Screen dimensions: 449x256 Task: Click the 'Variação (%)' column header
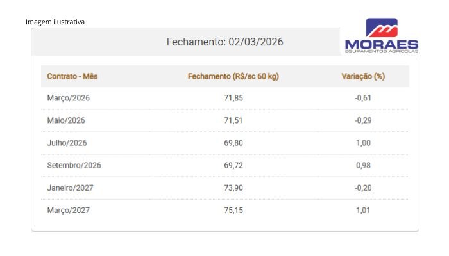point(363,76)
